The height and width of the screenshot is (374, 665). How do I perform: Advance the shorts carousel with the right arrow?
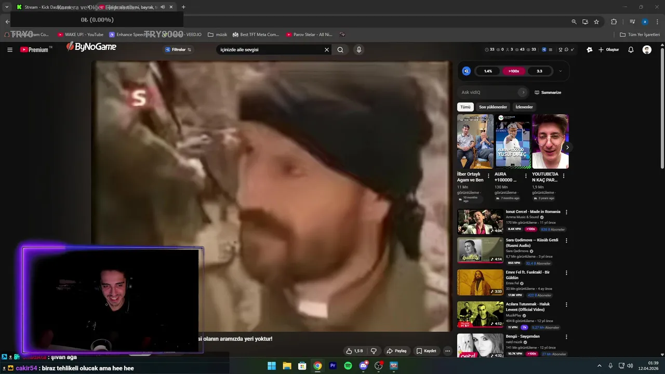567,148
